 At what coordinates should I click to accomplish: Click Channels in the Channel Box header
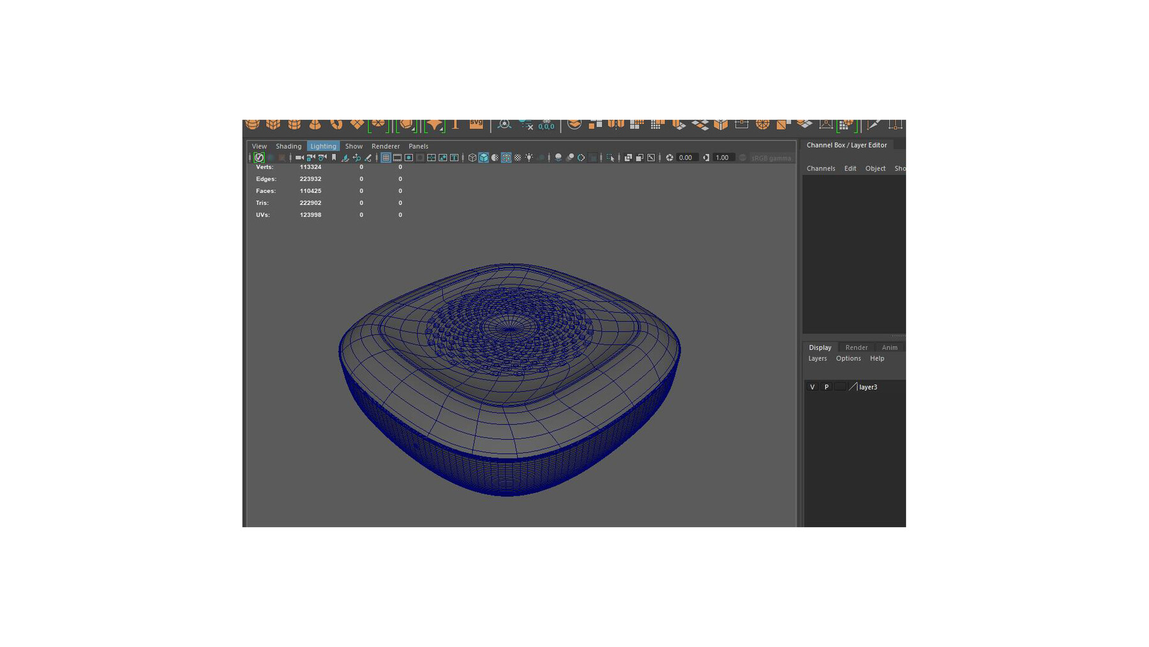click(821, 168)
